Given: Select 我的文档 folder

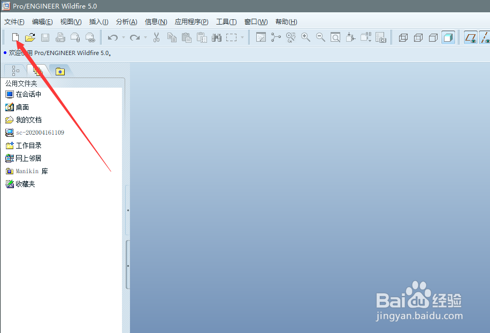Looking at the screenshot, I should point(23,120).
